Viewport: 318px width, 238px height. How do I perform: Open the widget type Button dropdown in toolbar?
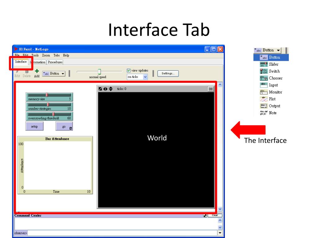point(54,74)
